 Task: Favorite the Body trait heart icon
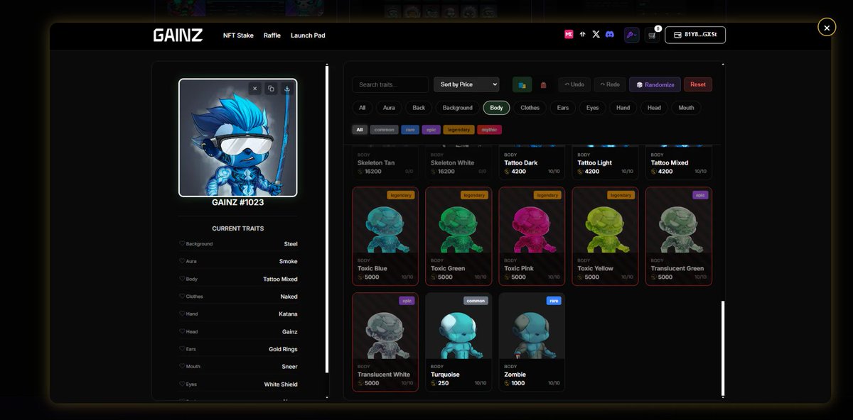coord(182,279)
